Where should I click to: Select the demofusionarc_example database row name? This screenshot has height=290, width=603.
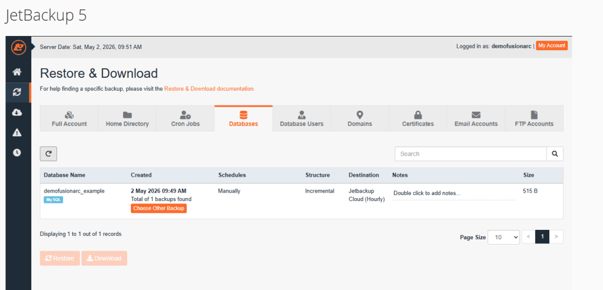(74, 191)
